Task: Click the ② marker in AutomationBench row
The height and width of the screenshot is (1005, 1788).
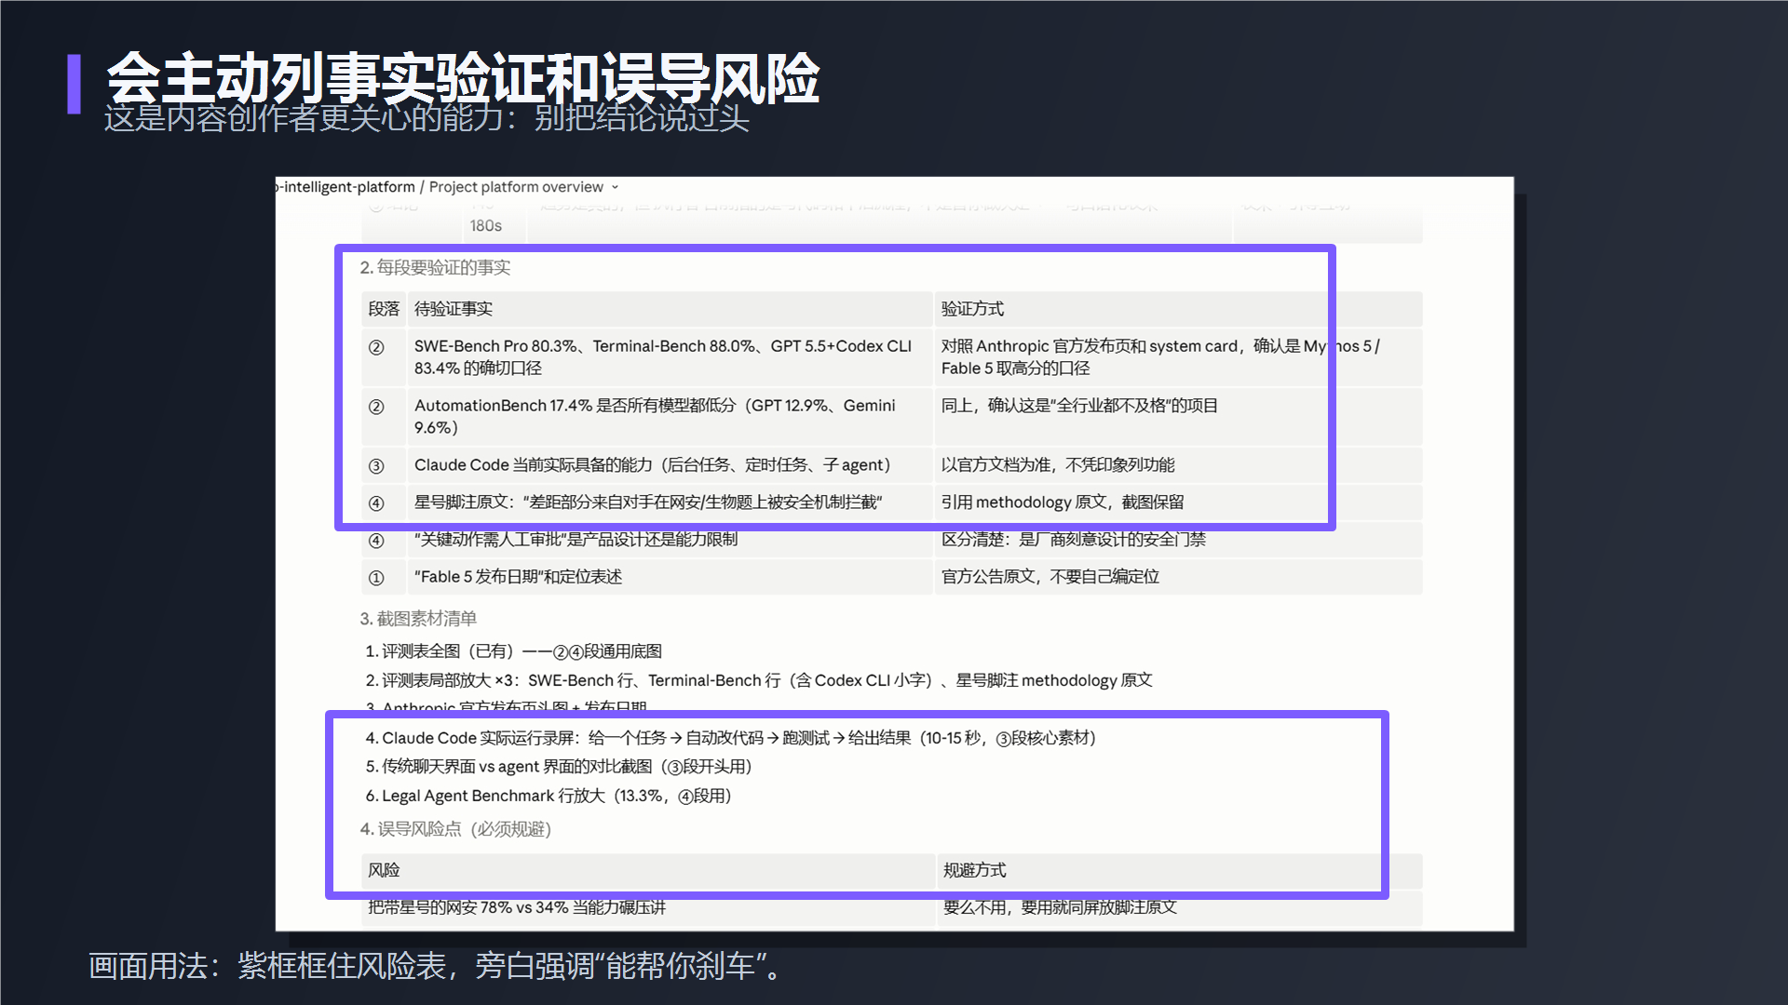Action: pos(376,407)
